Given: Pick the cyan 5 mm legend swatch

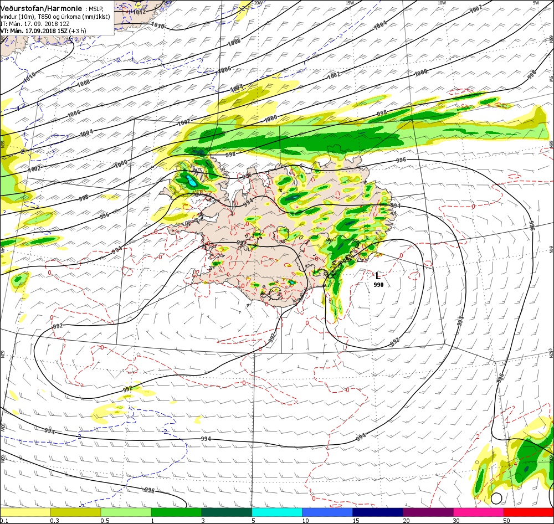Looking at the screenshot, I should coord(277,512).
